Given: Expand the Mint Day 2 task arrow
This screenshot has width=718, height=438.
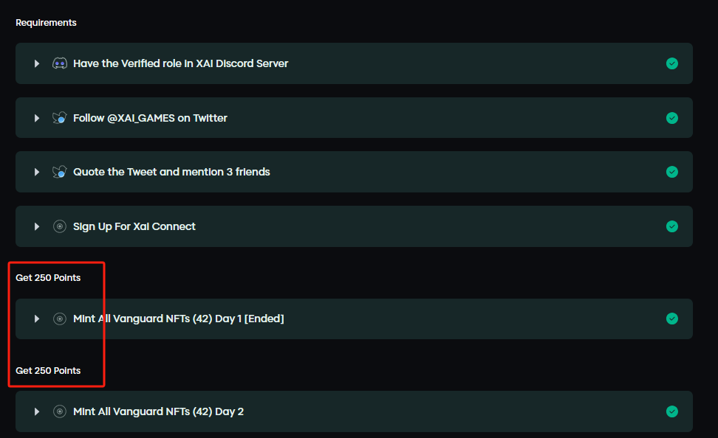Looking at the screenshot, I should click(37, 411).
